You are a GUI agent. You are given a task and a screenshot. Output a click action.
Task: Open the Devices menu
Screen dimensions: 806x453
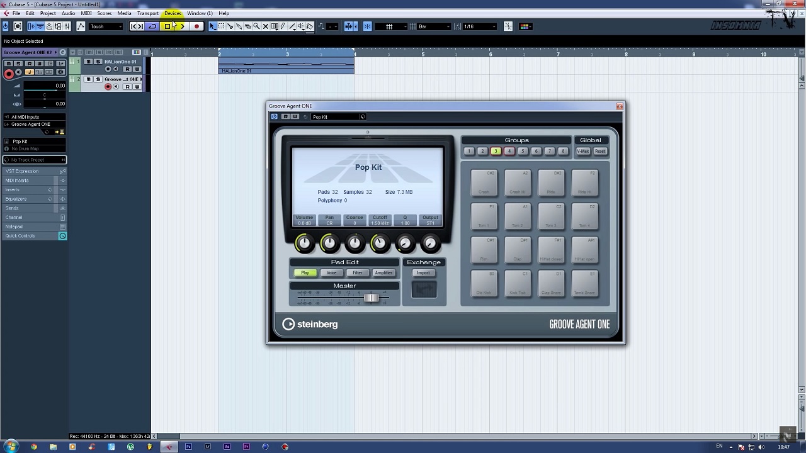click(173, 13)
